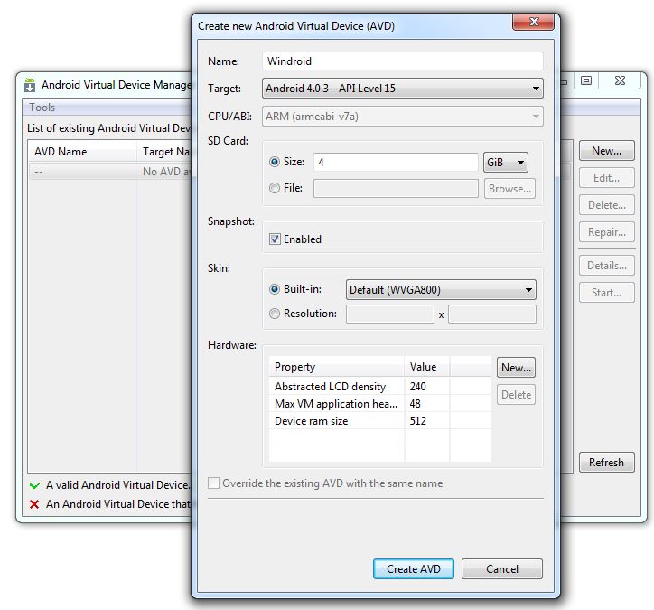Select the Built-in skin radio button
This screenshot has height=610, width=654.
click(275, 289)
